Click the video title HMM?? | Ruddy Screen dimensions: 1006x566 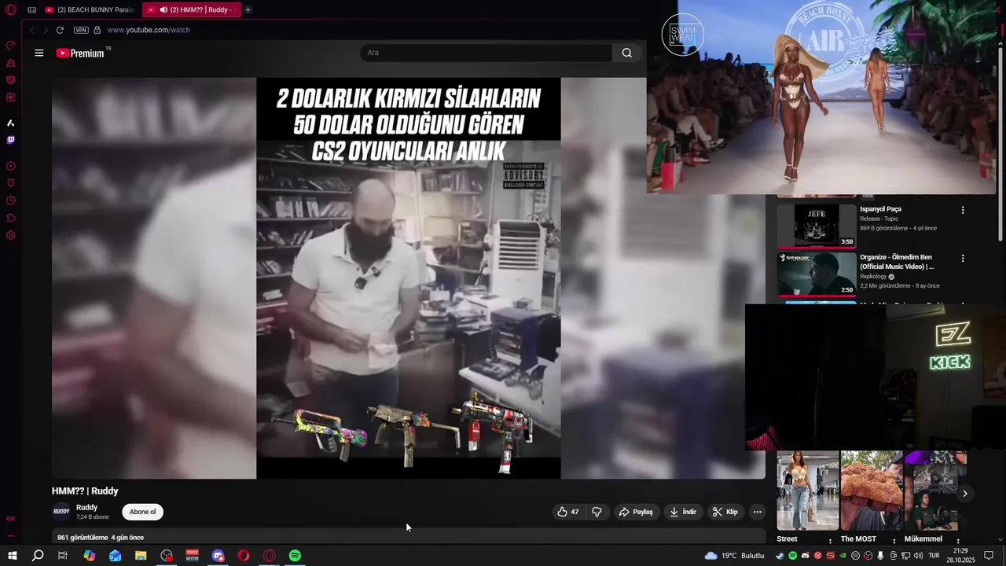[85, 491]
